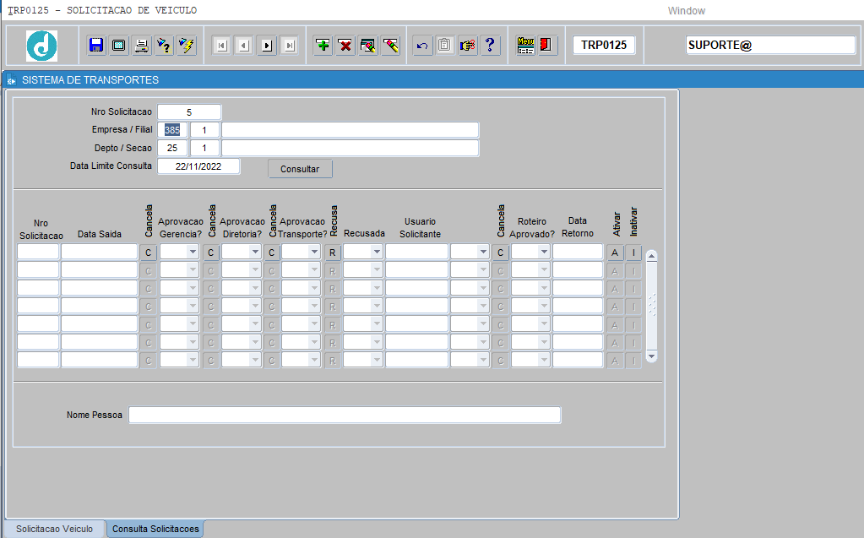This screenshot has width=864, height=538.
Task: Click first row Cancela C button for Transporte
Action: 272,253
